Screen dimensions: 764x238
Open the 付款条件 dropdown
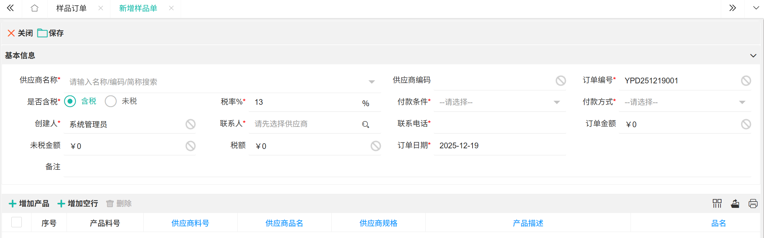(557, 102)
